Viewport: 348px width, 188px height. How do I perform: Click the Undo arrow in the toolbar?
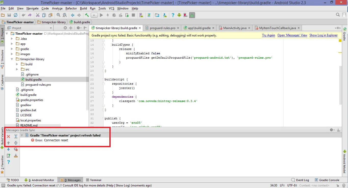[x=24, y=15]
